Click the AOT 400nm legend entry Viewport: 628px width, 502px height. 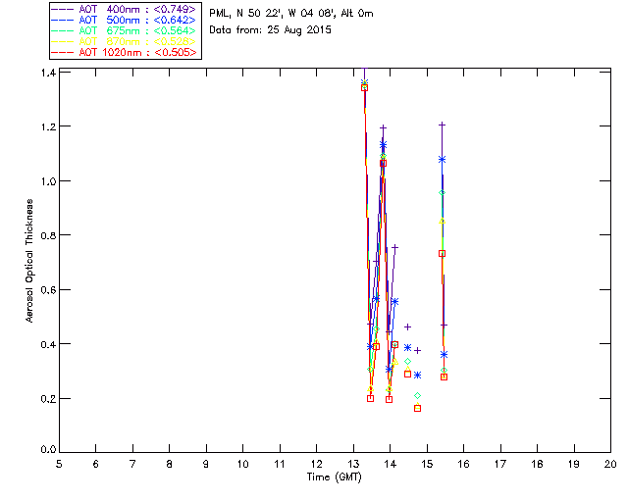[124, 9]
